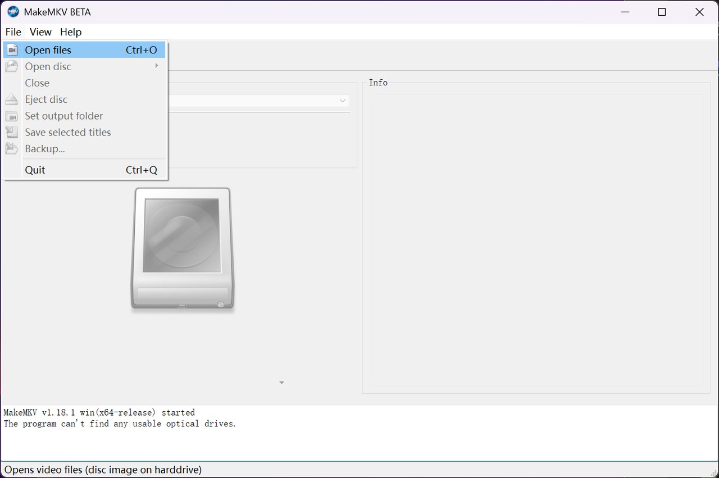Open the Help menu
This screenshot has width=719, height=478.
71,32
